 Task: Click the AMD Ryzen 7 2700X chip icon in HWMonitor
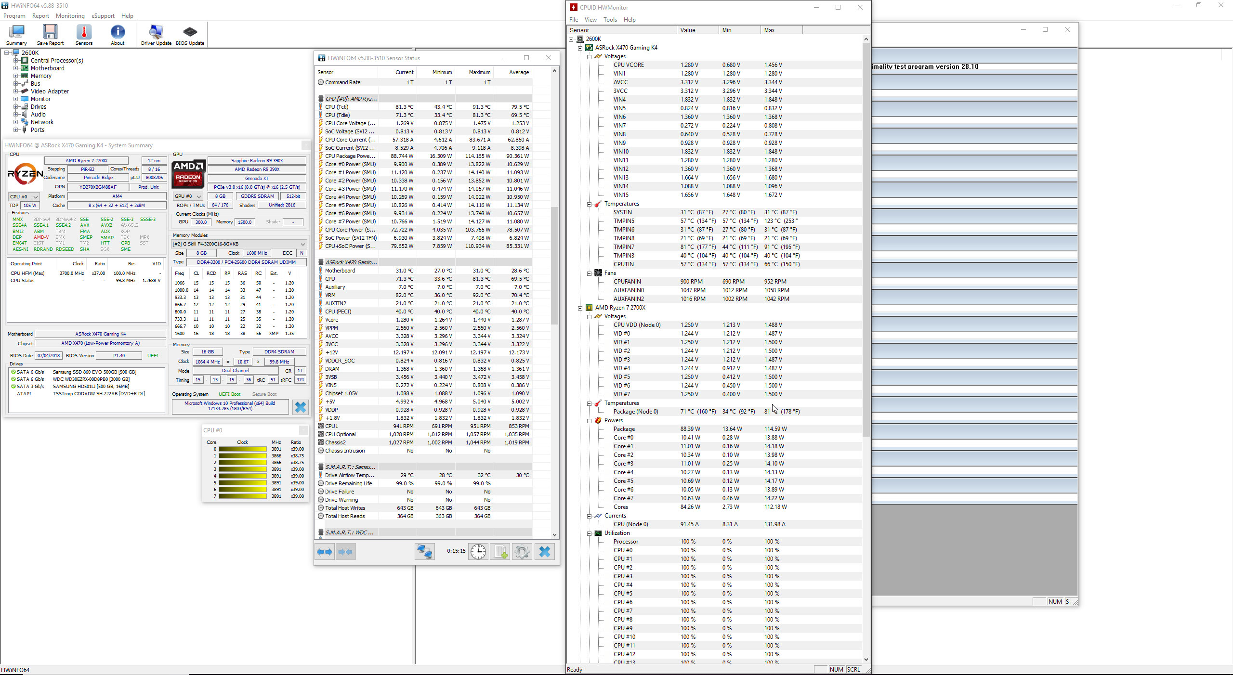point(589,308)
